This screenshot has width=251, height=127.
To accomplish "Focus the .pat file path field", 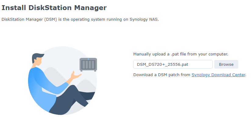I will click(x=173, y=64).
